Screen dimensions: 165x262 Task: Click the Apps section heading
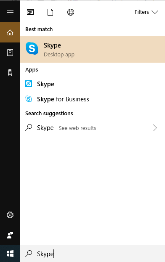[32, 70]
